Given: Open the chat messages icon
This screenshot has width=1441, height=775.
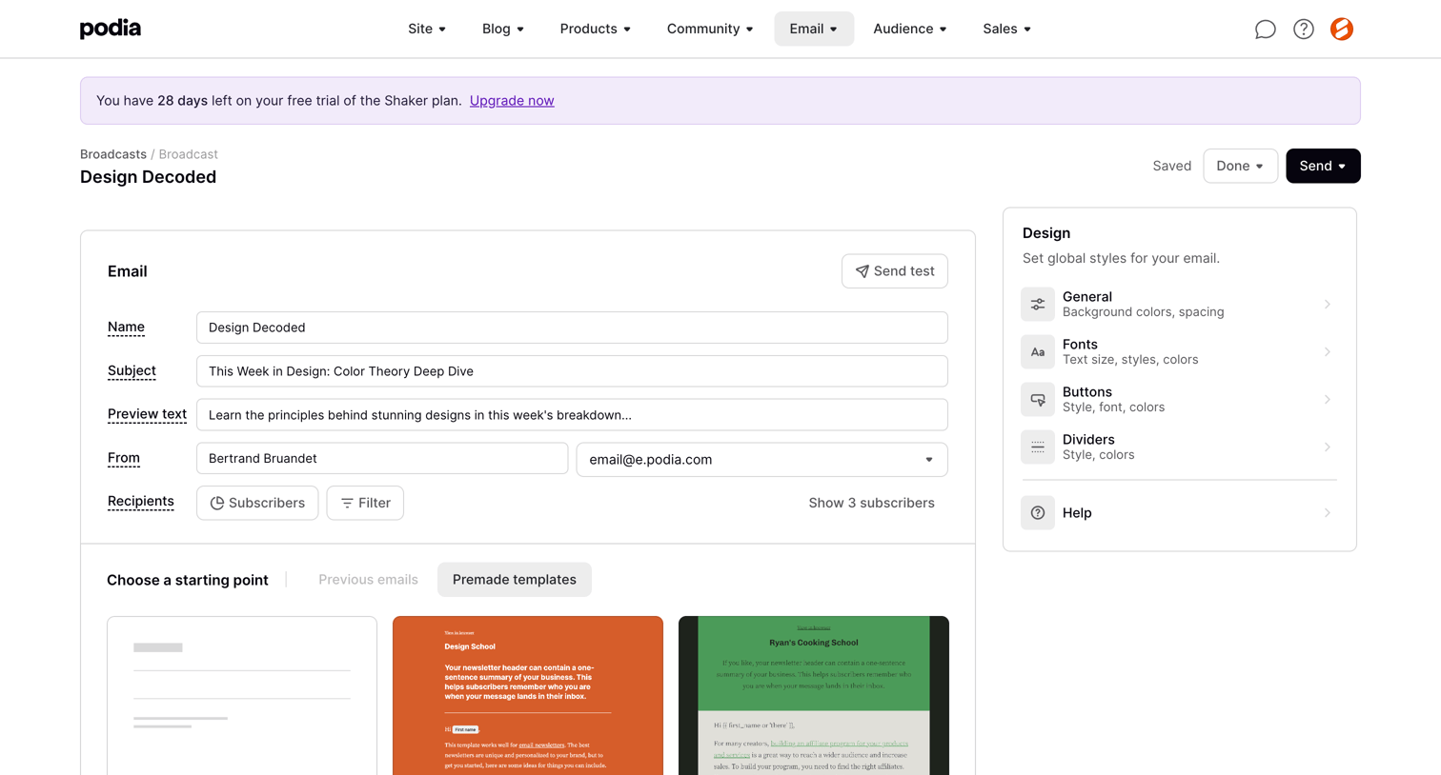Looking at the screenshot, I should click(x=1265, y=30).
